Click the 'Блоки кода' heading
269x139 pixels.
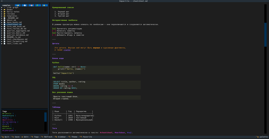click(x=58, y=58)
